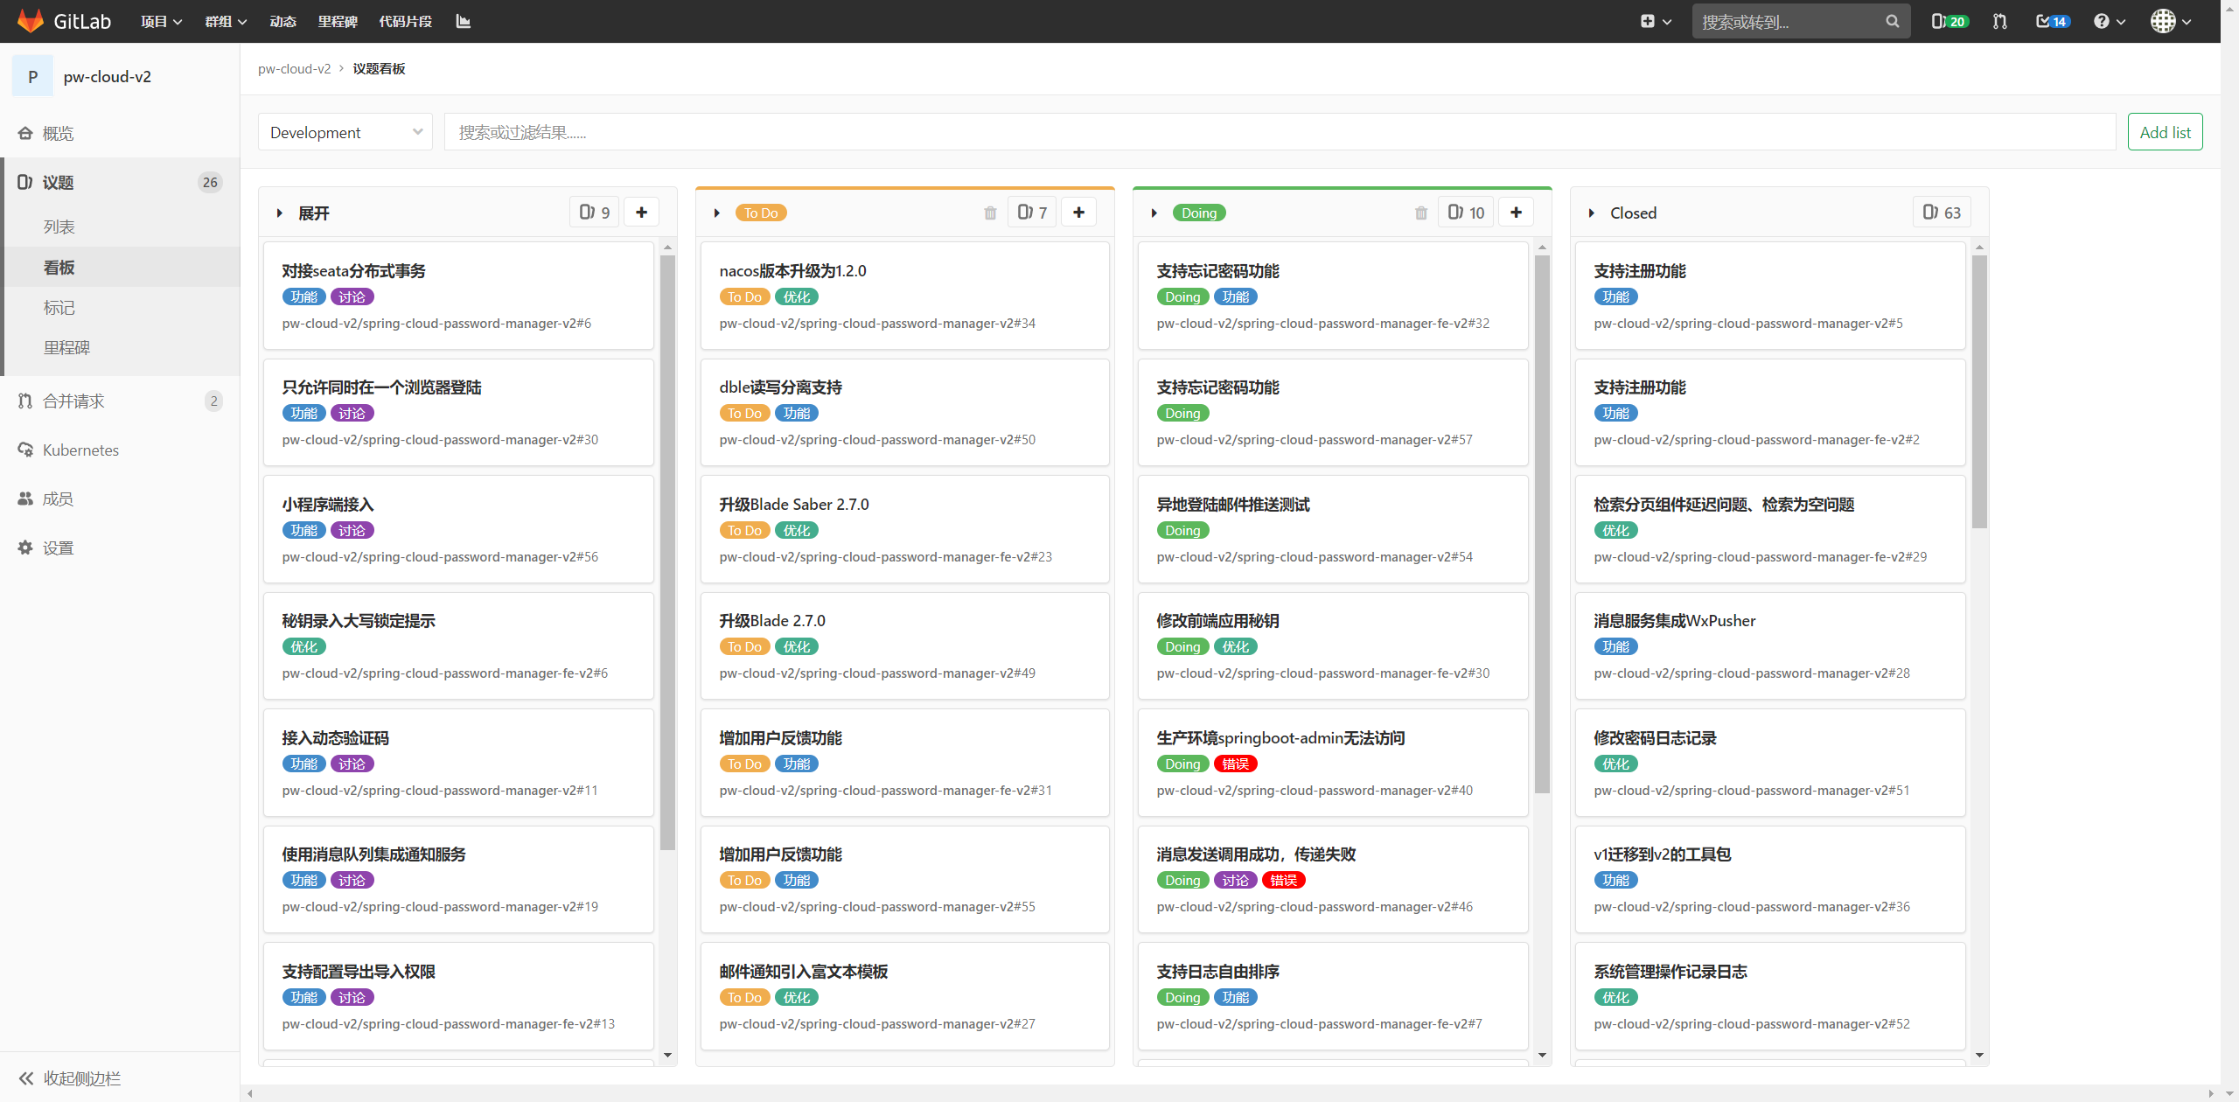The image size is (2239, 1102).
Task: Open the Development board dropdown
Action: pyautogui.click(x=345, y=132)
